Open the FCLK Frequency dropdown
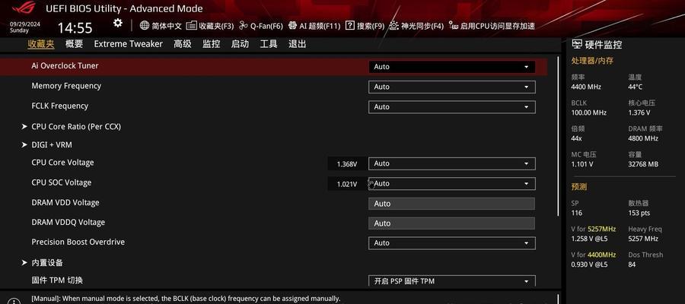 (451, 107)
